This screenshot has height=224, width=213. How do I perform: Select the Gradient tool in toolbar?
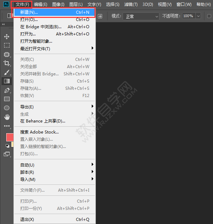7,81
